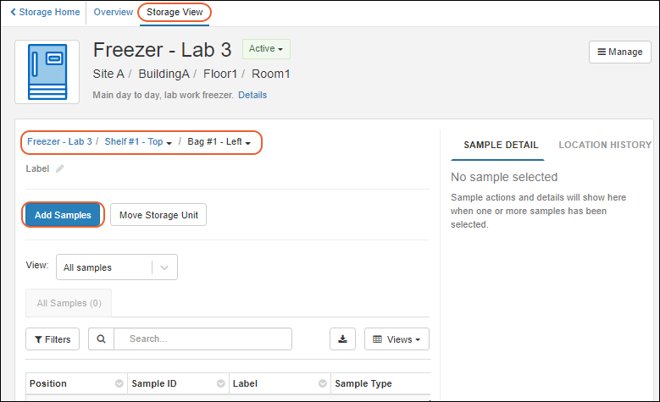
Task: Open the Filters button
Action: (x=53, y=339)
